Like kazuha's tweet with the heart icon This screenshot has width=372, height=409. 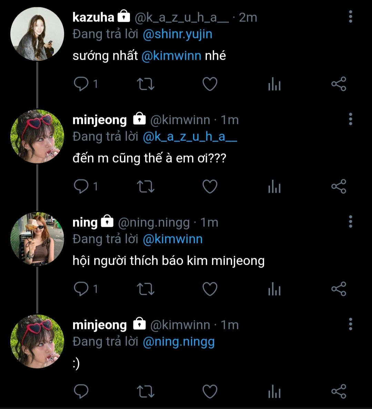(x=210, y=84)
